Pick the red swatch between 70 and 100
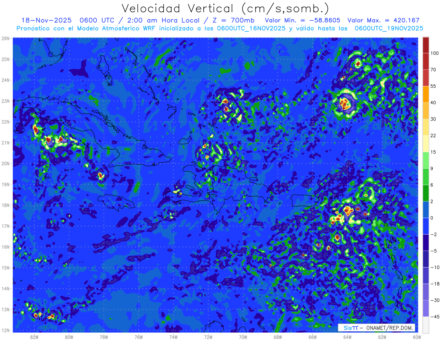Screen dimensions: 443x342 tap(426, 62)
